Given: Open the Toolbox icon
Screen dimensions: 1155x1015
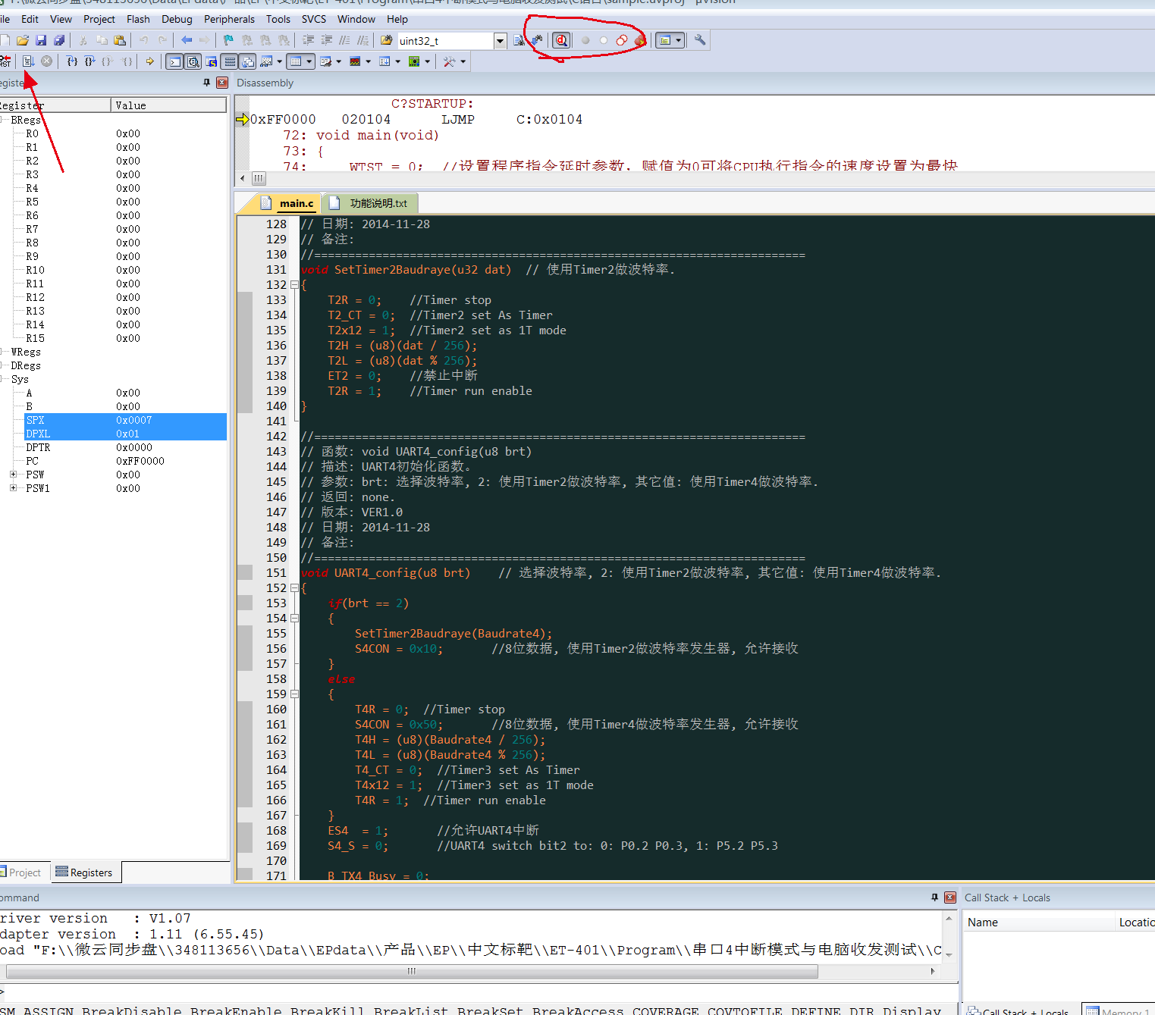Looking at the screenshot, I should click(449, 61).
